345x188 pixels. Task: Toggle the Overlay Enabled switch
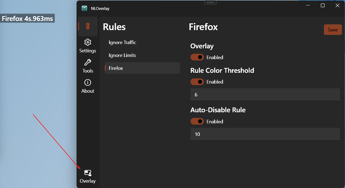pos(197,57)
